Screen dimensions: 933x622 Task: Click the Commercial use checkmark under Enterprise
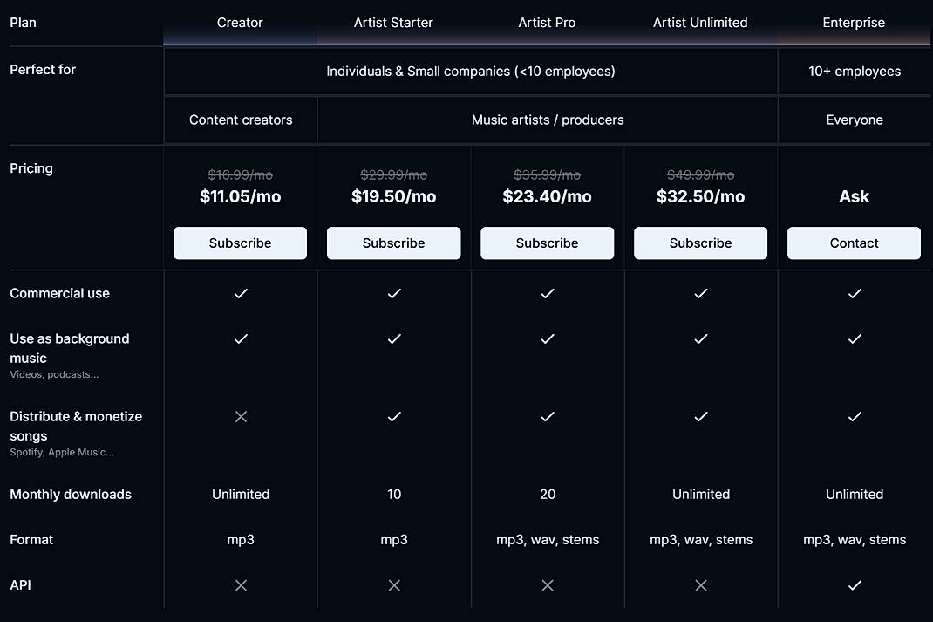point(854,294)
